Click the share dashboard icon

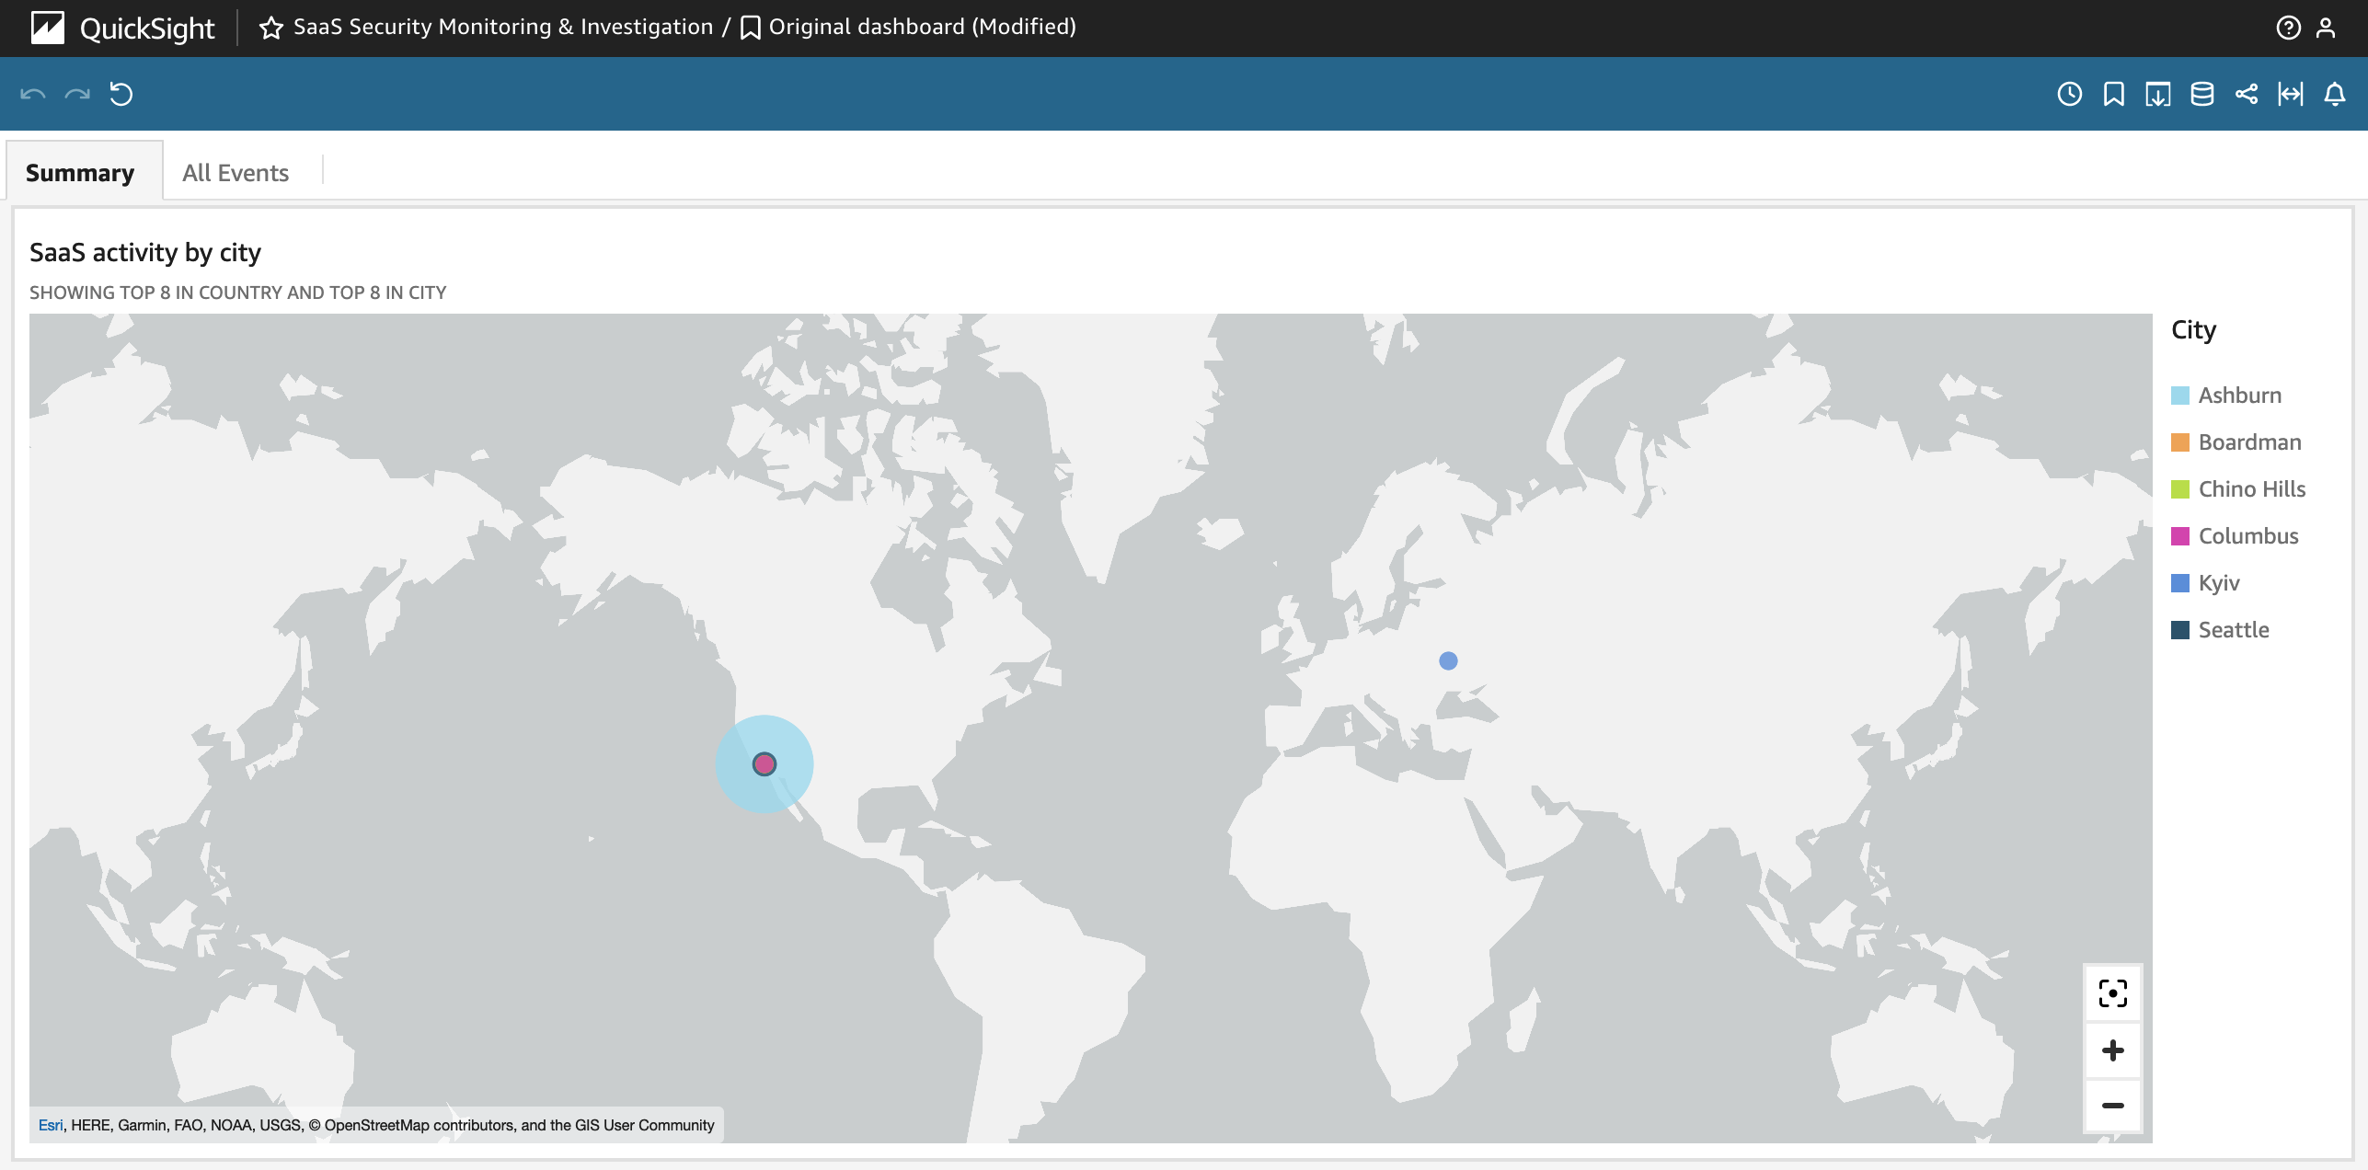click(2247, 94)
